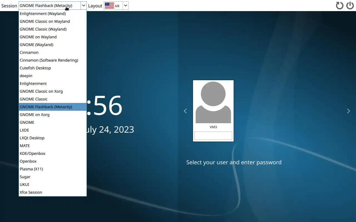Click the US flag layout icon

(109, 6)
